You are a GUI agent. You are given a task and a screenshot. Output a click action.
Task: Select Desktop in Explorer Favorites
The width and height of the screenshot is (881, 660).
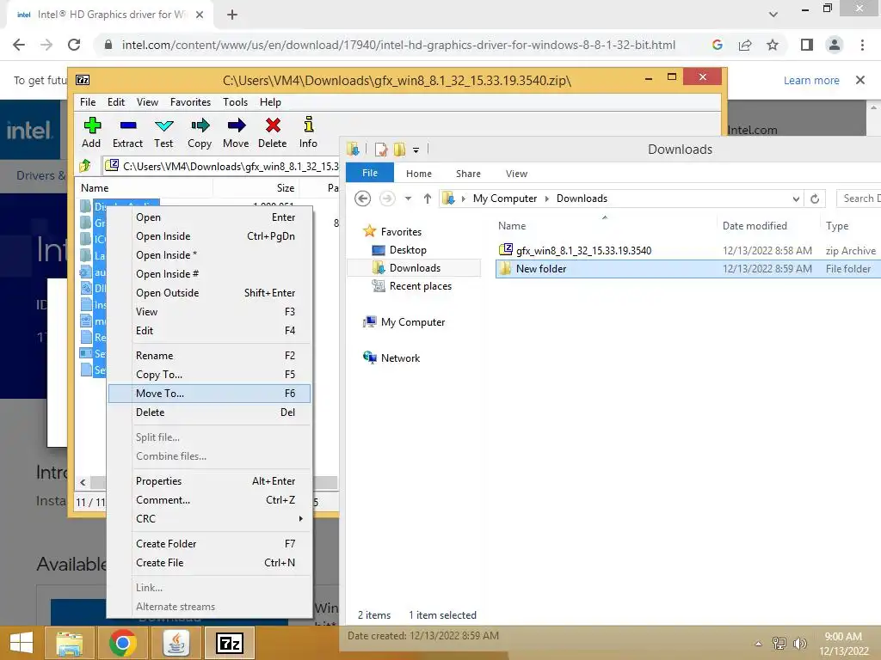(x=408, y=250)
